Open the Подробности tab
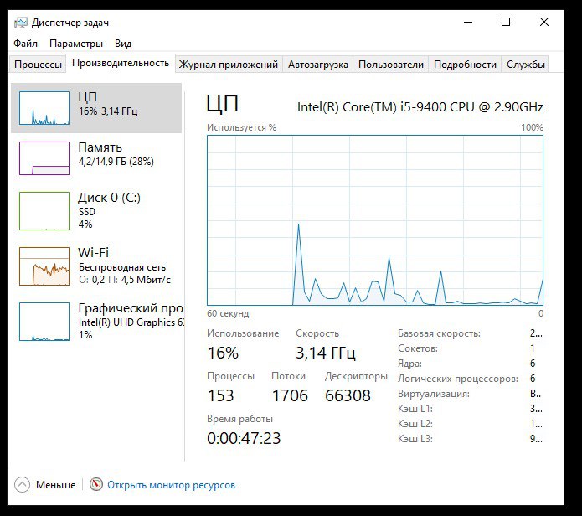 [465, 64]
